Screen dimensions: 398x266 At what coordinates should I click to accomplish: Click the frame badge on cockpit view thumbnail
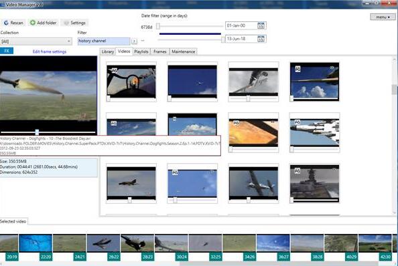coord(115,71)
